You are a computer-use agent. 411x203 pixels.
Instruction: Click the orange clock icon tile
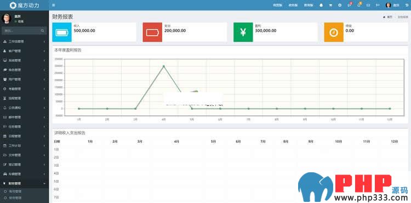click(334, 32)
